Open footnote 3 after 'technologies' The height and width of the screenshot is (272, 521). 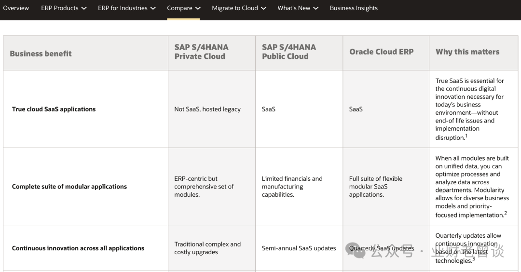point(474,259)
